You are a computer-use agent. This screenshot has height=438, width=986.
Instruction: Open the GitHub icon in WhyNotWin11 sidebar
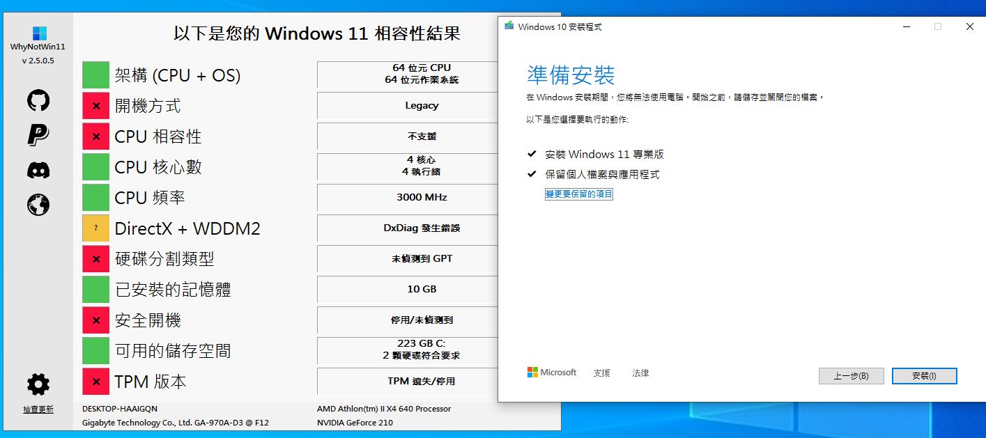click(38, 100)
